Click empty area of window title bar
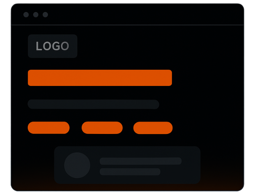This screenshot has width=255, height=195. click(x=138, y=15)
